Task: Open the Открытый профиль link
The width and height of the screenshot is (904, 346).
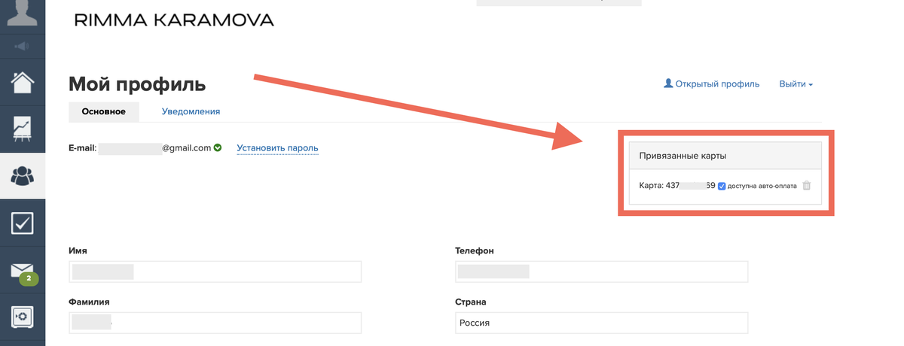Action: click(x=711, y=84)
